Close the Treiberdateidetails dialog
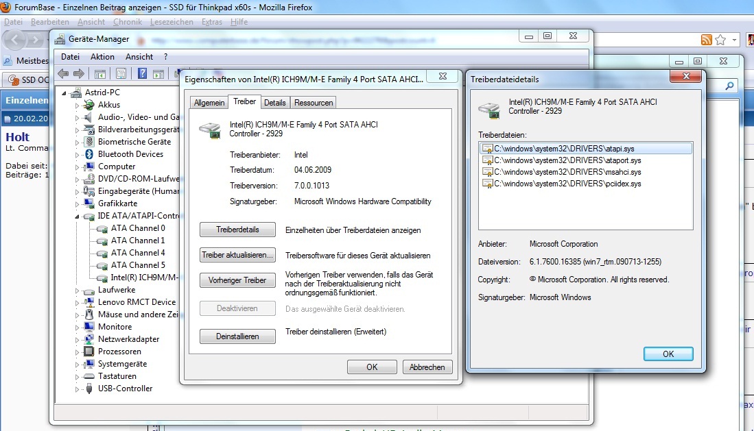 [686, 76]
